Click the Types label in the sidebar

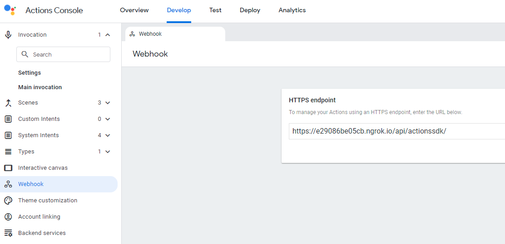click(x=26, y=152)
